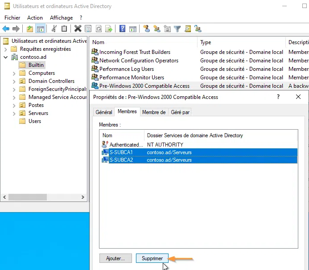Click the Ajouter... button
The height and width of the screenshot is (270, 309).
[116, 258]
